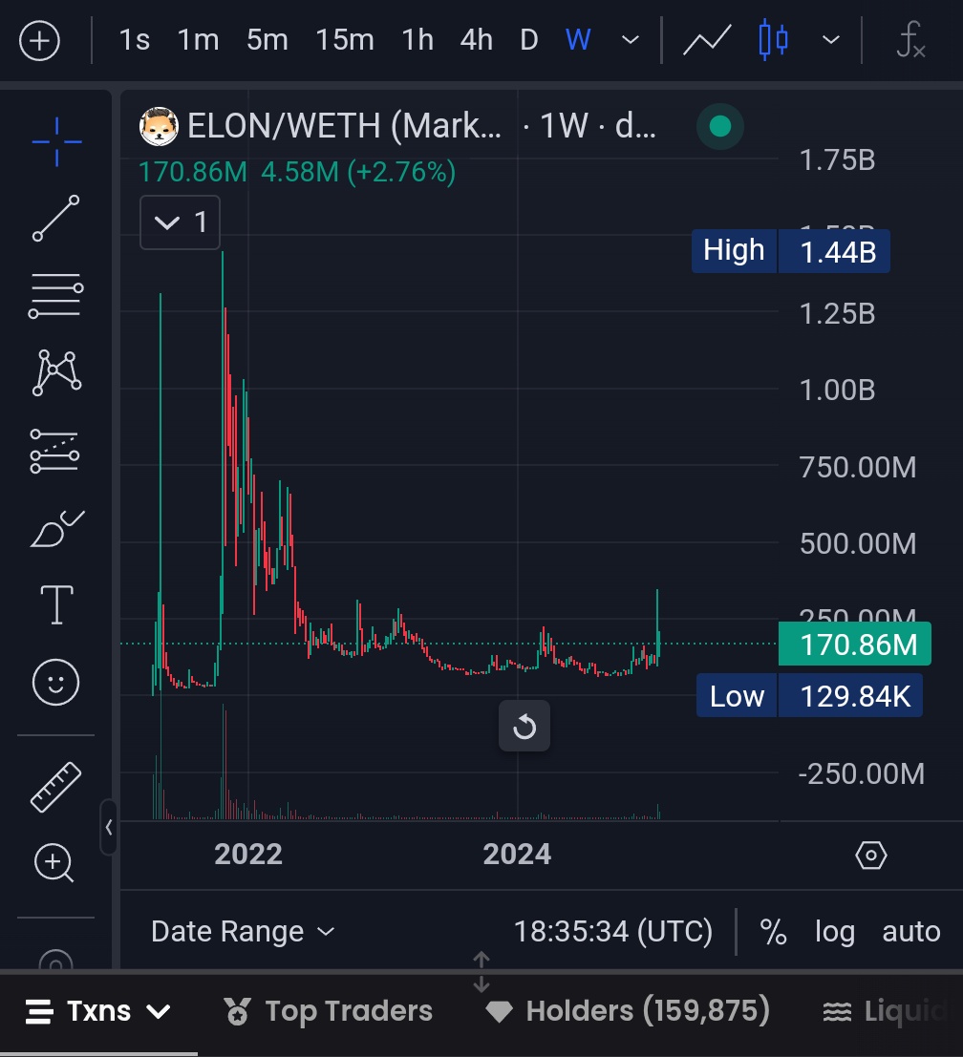963x1057 pixels.
Task: Pick the XABCD pattern tool
Action: pyautogui.click(x=56, y=372)
